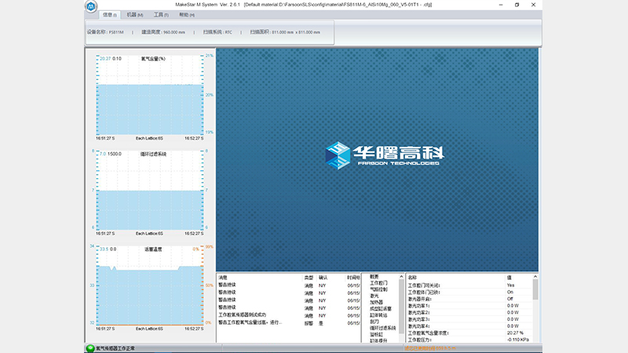The image size is (628, 353).
Task: Select the 警告工作腔氧气含量过低 alarm row
Action: 288,322
